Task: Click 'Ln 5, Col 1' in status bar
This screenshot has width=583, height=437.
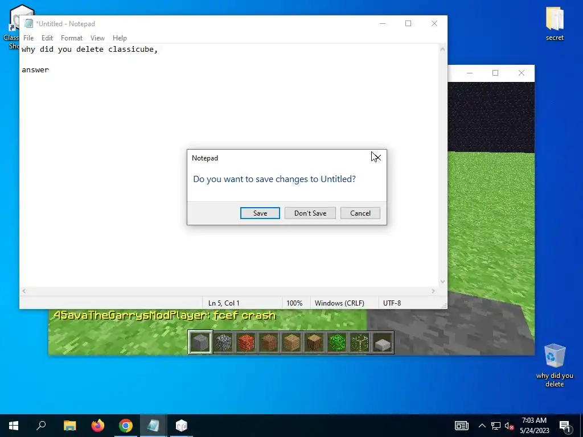Action: tap(224, 303)
